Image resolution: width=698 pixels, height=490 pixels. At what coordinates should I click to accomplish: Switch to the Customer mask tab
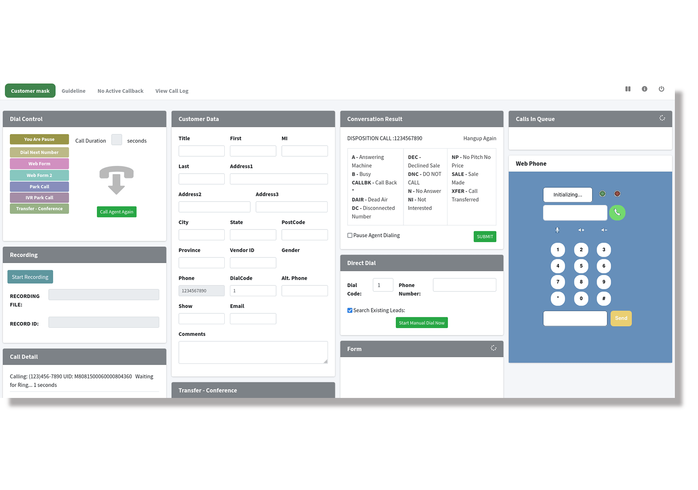(x=30, y=90)
